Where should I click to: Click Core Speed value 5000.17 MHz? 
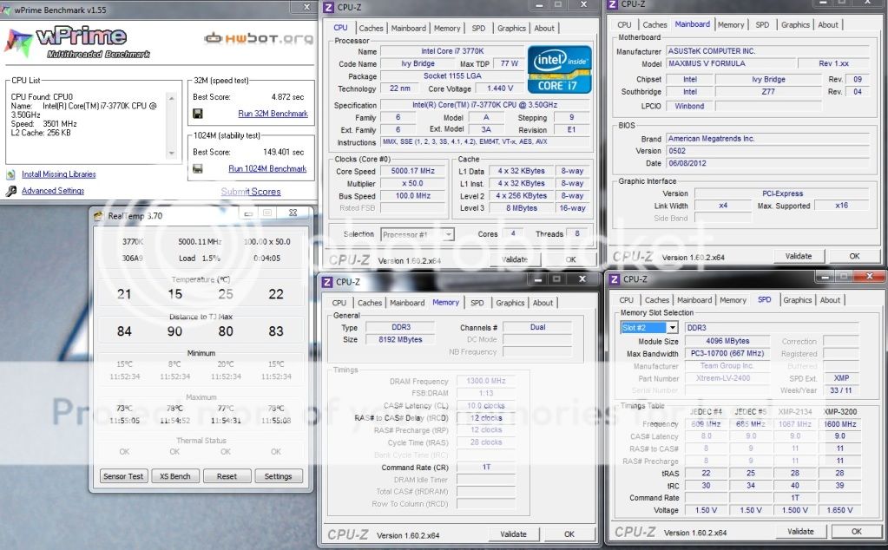coord(413,171)
